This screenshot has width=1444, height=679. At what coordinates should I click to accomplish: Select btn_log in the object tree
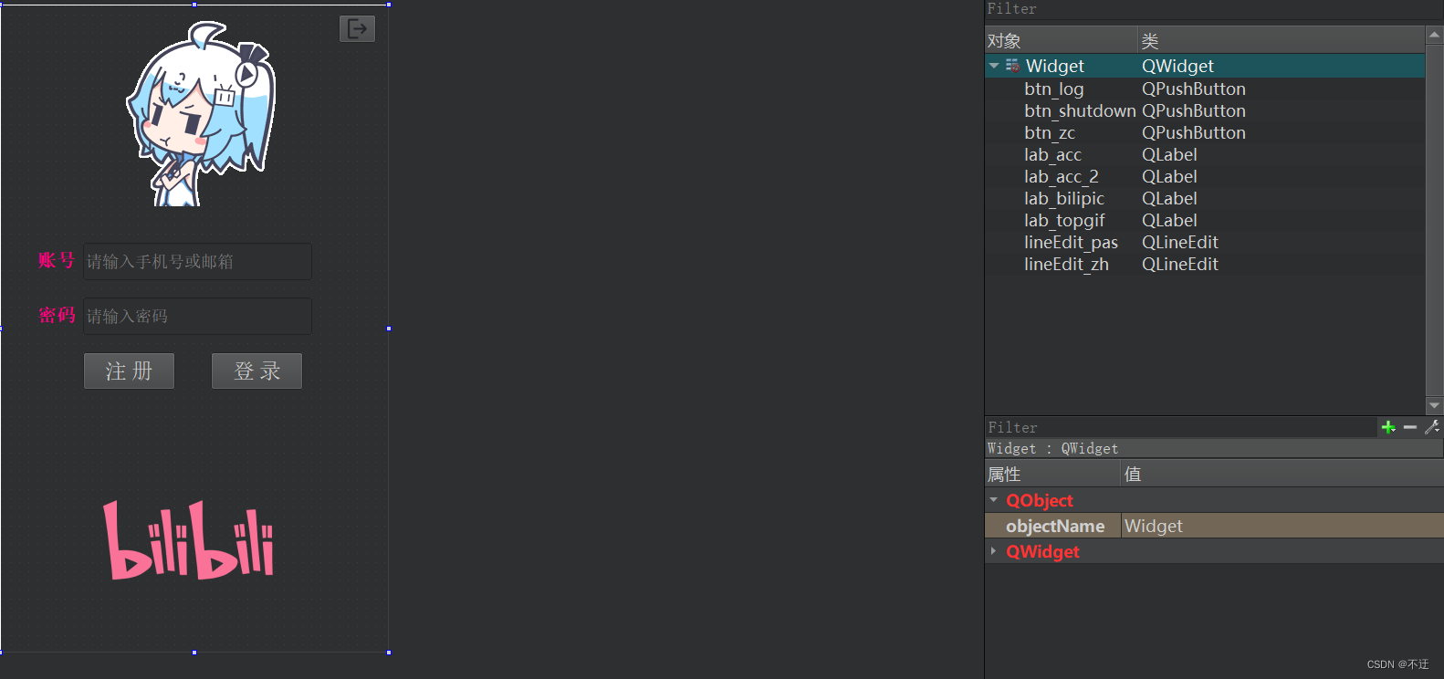click(1053, 89)
